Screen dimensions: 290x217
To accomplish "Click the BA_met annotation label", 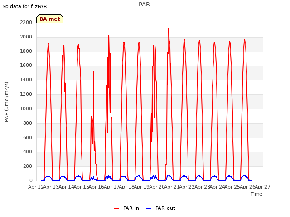I will click(x=50, y=19).
